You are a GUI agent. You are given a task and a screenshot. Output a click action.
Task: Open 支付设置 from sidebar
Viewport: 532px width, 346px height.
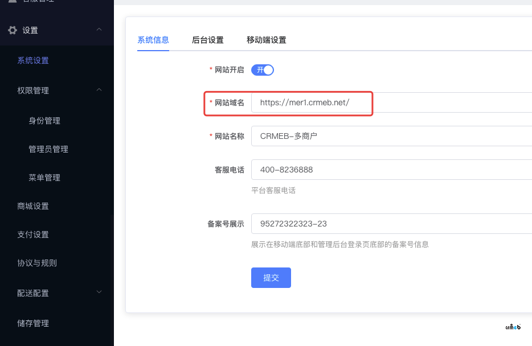(33, 234)
